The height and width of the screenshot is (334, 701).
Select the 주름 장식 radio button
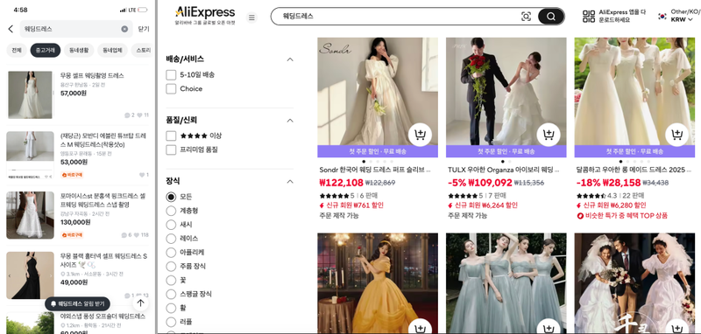[171, 266]
